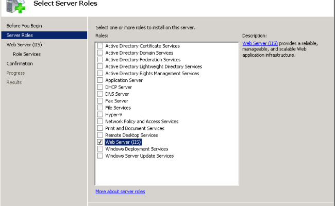Click the Hyper-V role name
This screenshot has height=206, width=335.
114,115
